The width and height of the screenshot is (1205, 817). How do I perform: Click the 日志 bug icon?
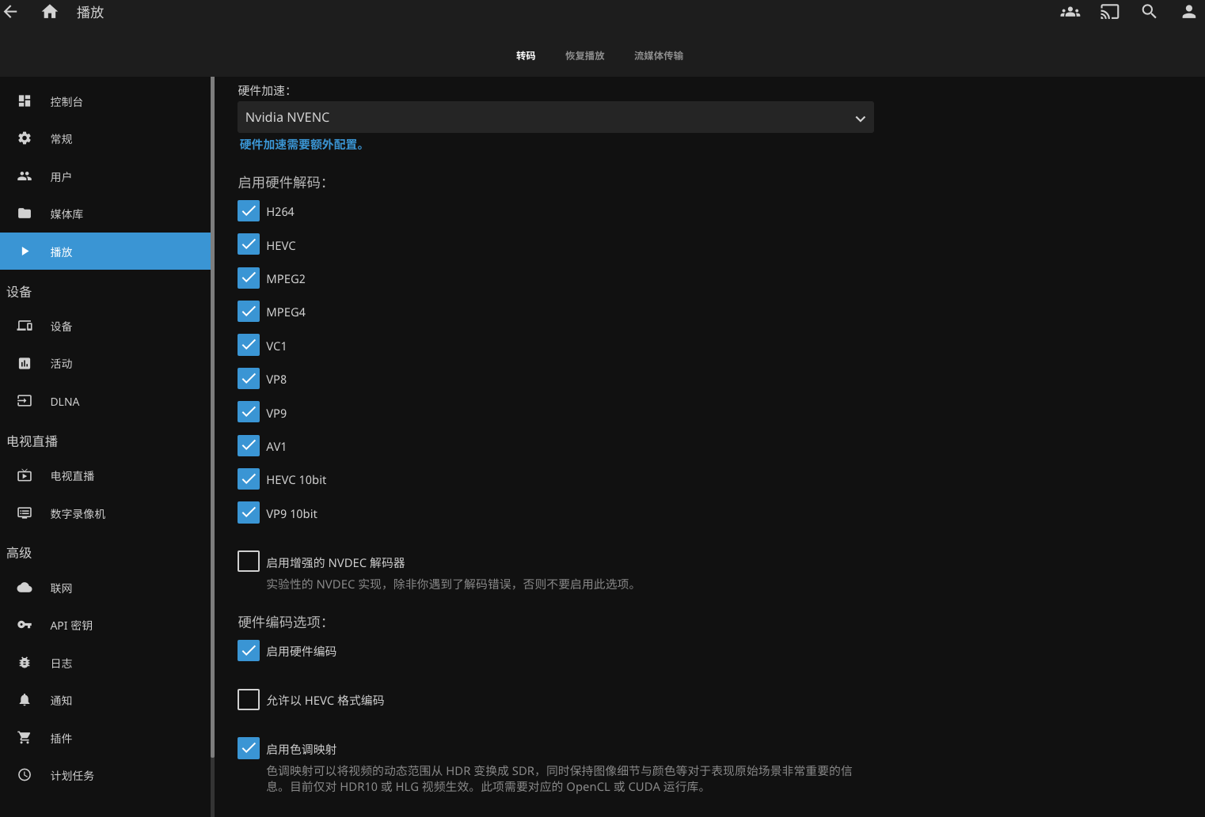pyautogui.click(x=25, y=663)
